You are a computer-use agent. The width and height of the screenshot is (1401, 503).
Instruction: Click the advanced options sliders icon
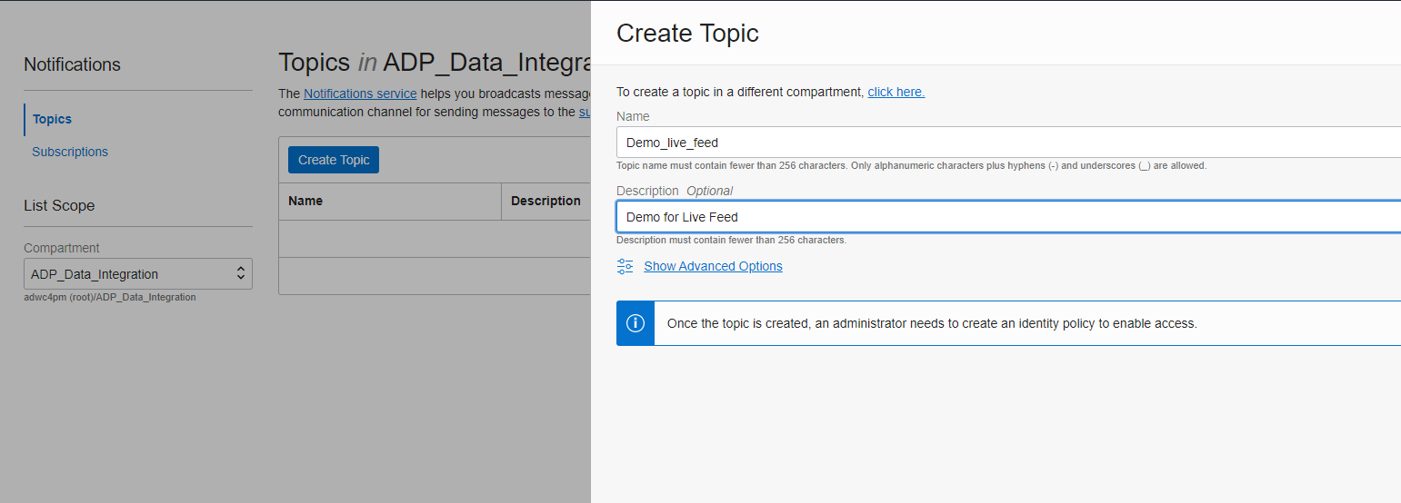pyautogui.click(x=625, y=266)
